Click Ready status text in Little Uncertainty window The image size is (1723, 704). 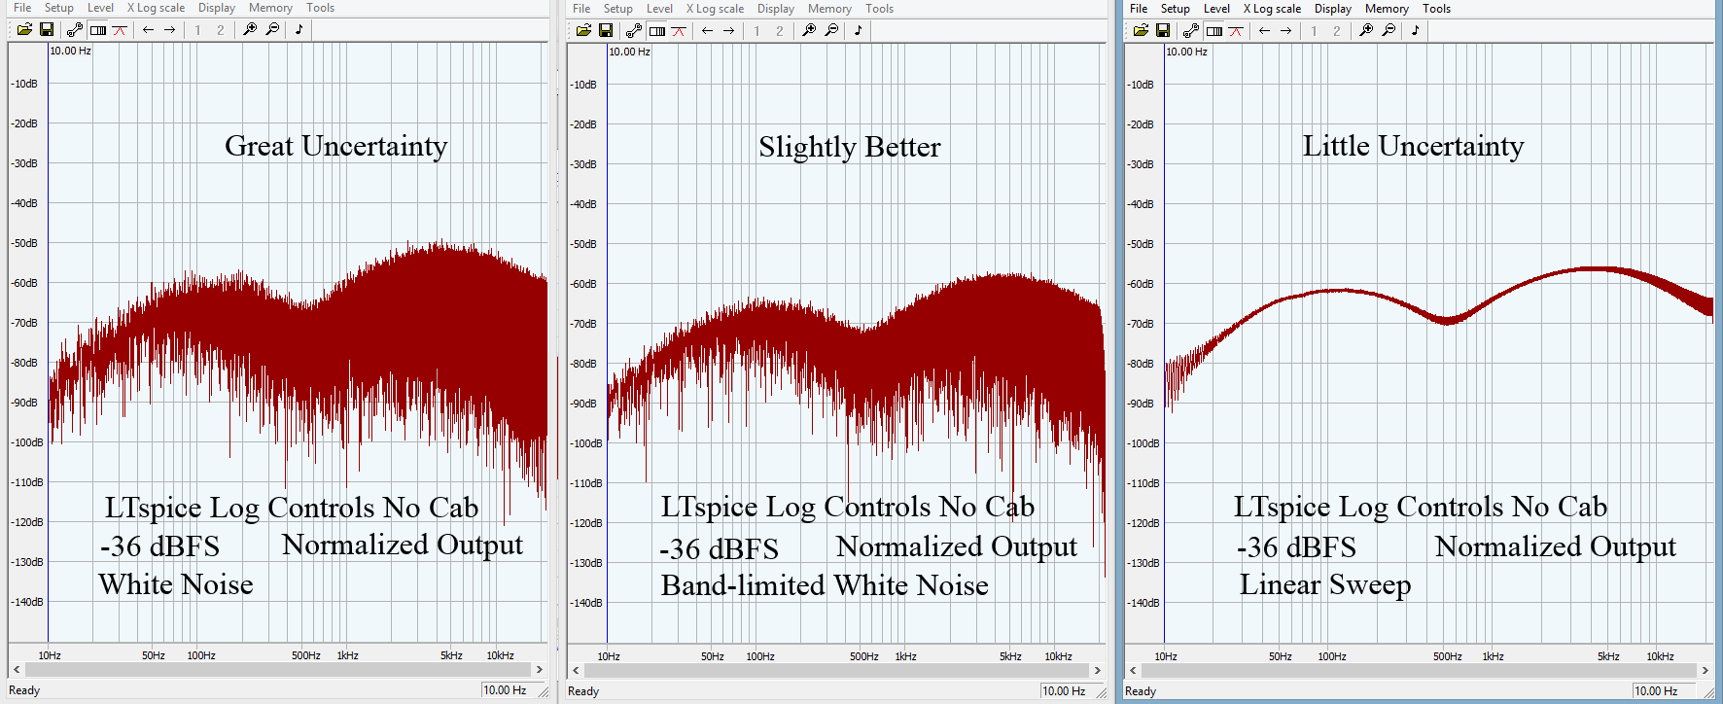(x=1141, y=691)
